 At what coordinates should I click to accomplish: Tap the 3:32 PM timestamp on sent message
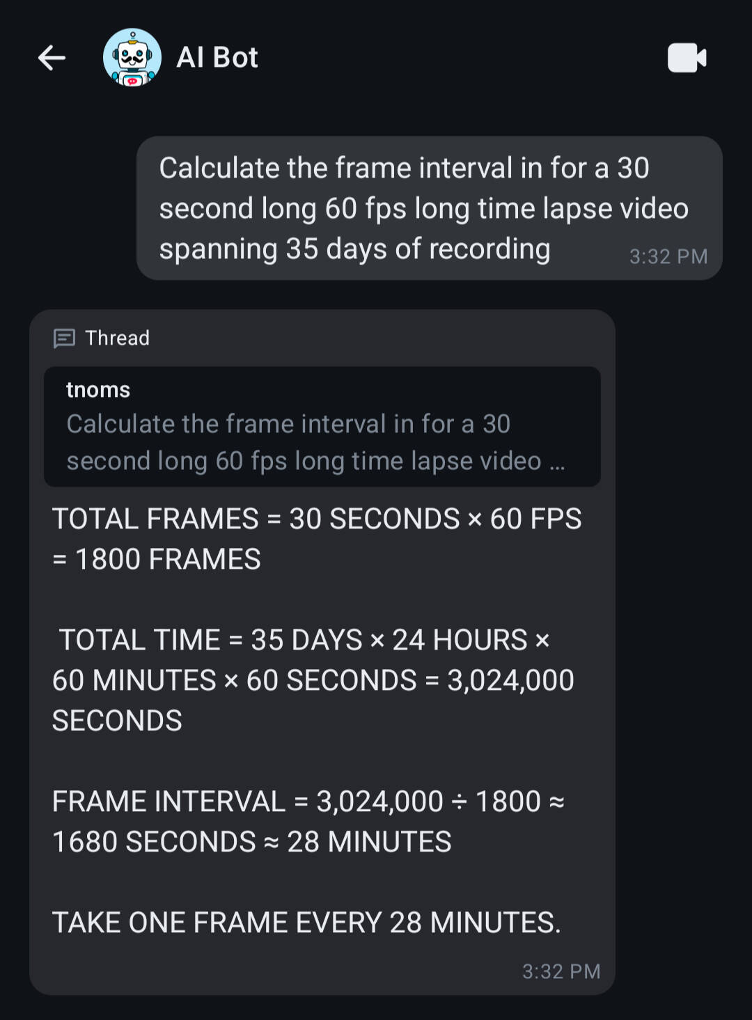(x=668, y=257)
